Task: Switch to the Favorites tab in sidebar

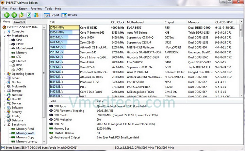Action: click(19, 22)
